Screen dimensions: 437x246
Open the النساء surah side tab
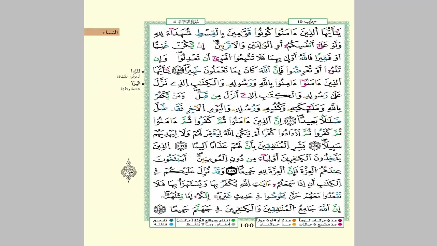(x=102, y=32)
